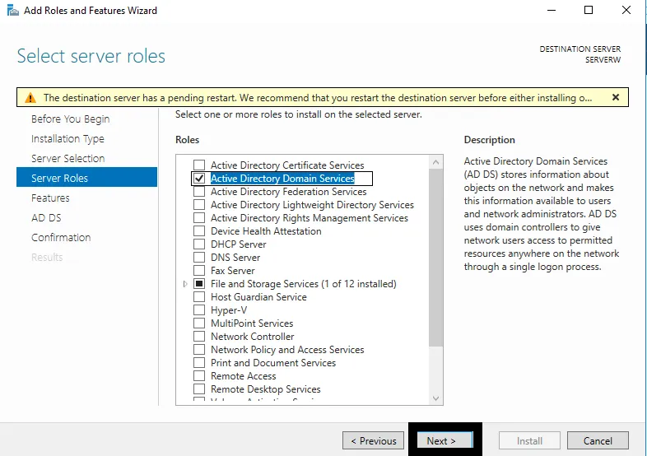Close the Add Roles and Features Wizard
This screenshot has width=647, height=456.
(626, 11)
